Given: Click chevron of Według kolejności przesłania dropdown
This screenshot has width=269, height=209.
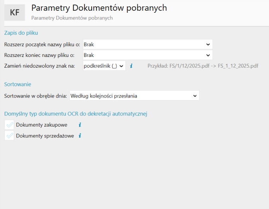Looking at the screenshot, I should 195,96.
